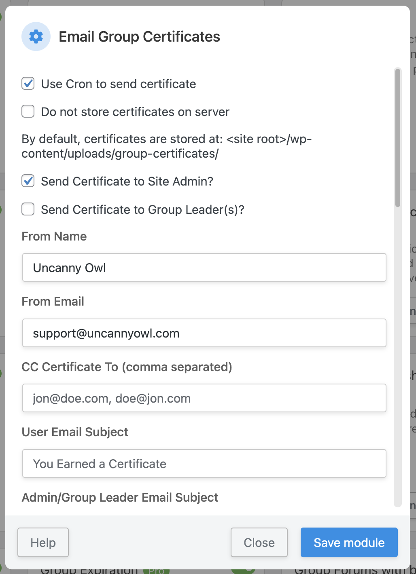Click the From Email label text
Viewport: 416px width, 574px height.
(x=53, y=302)
